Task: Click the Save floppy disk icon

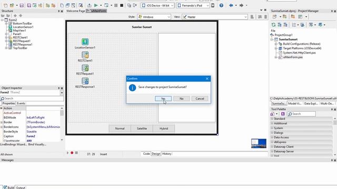Action: pyautogui.click(x=22, y=5)
